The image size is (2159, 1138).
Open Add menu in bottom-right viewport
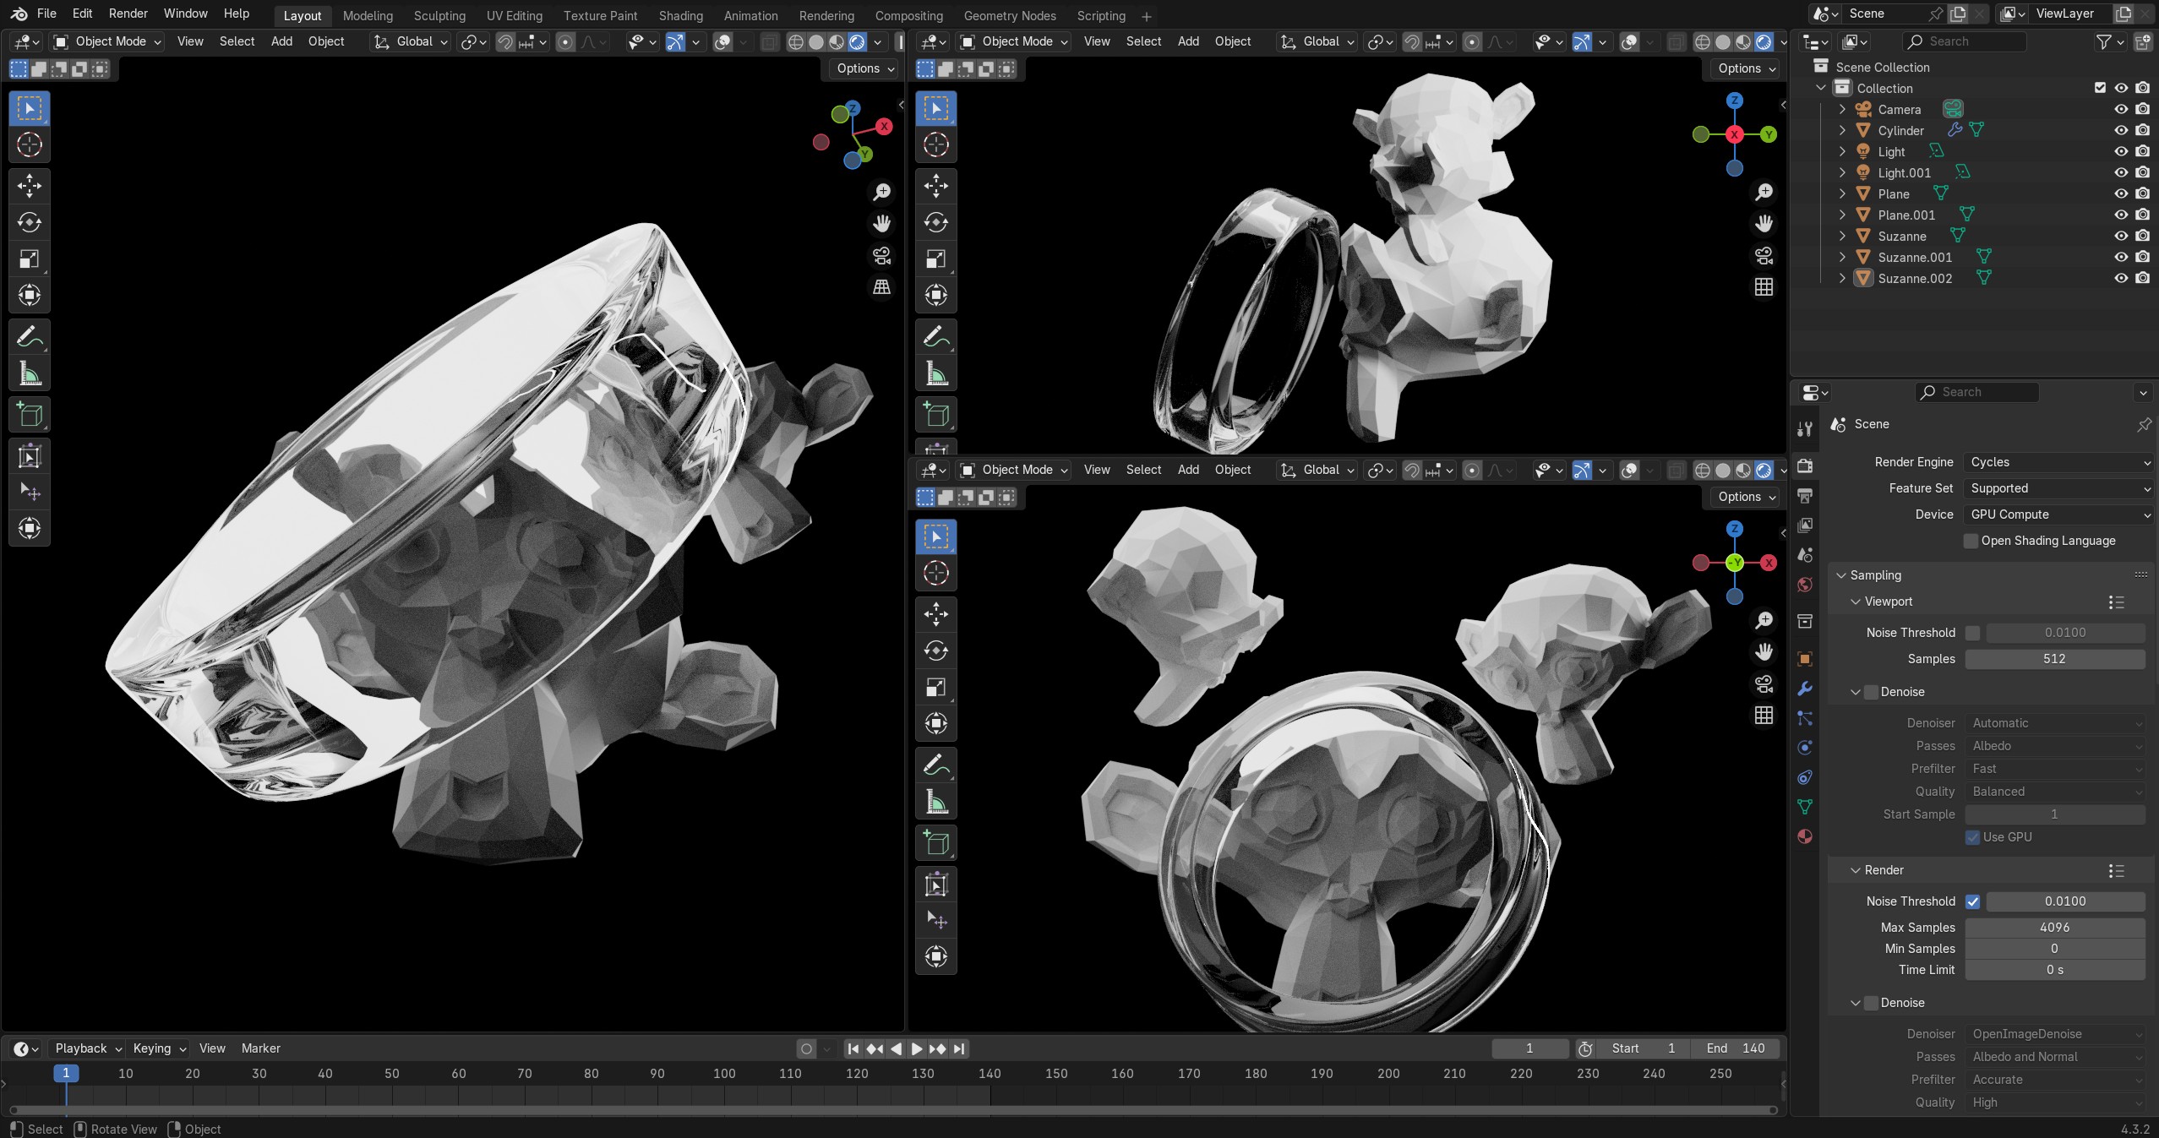1188,470
